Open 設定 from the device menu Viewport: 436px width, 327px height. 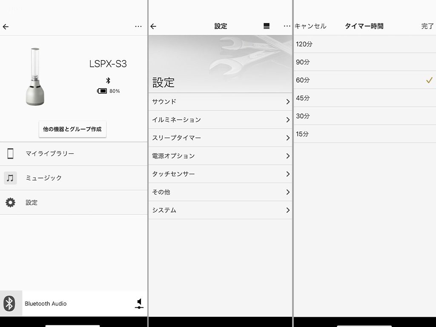tap(74, 202)
